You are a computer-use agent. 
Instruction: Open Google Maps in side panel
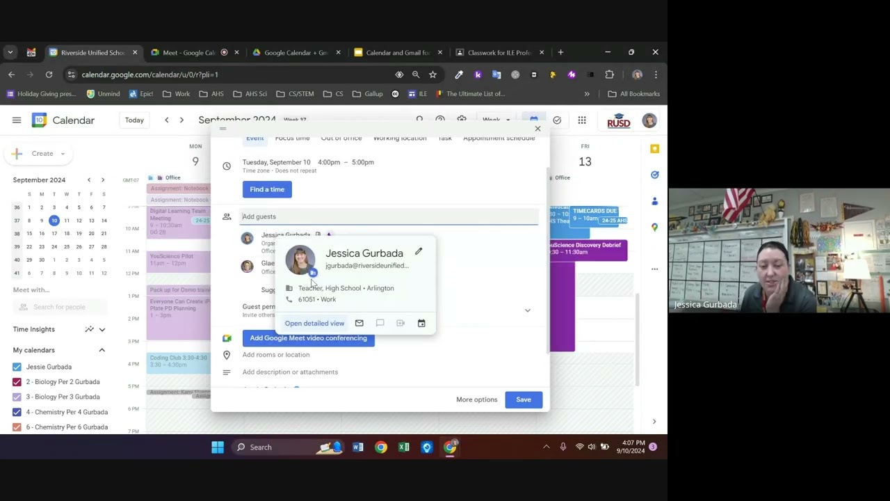pyautogui.click(x=654, y=228)
